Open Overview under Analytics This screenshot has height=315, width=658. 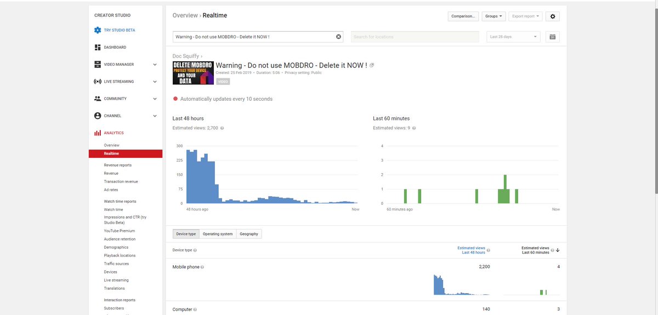112,145
